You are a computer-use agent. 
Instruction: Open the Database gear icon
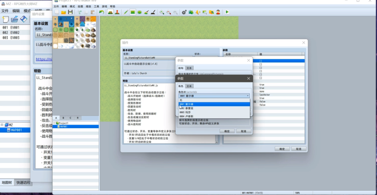tap(184, 12)
